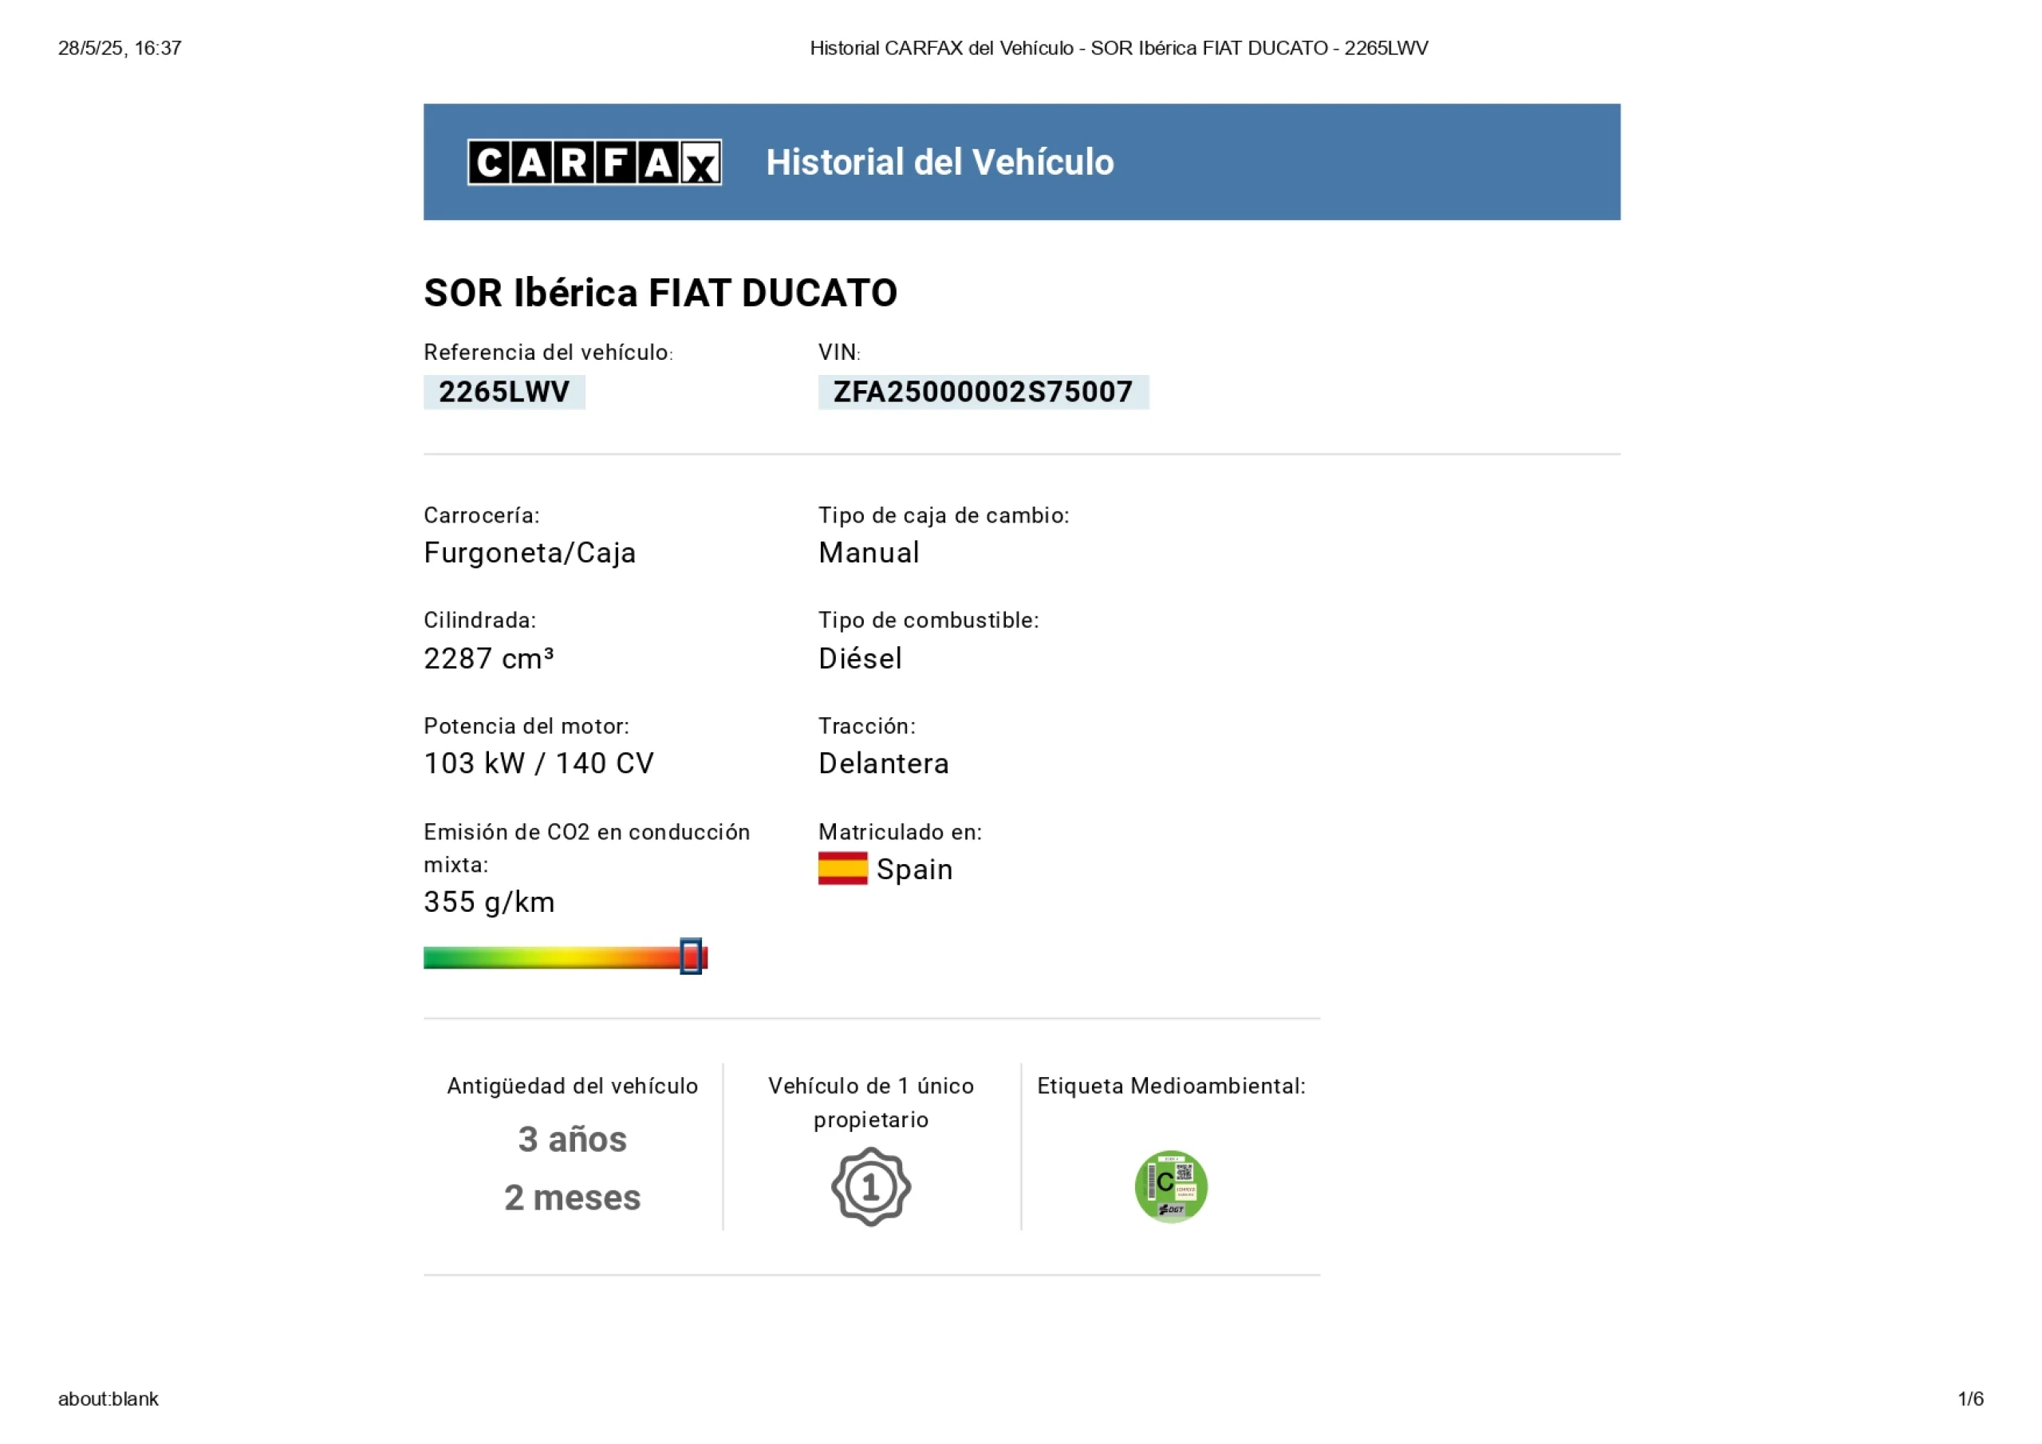Select the Spain flag icon
The height and width of the screenshot is (1444, 2042).
843,870
